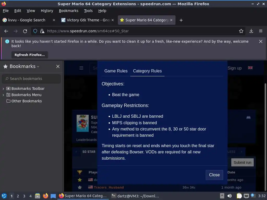Click the Refresh Firefox button
This screenshot has height=200, width=267.
click(x=30, y=55)
